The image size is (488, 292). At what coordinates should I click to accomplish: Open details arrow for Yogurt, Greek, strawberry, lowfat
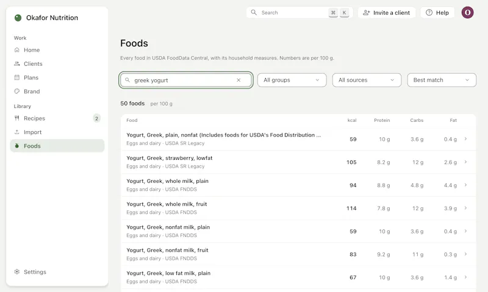pyautogui.click(x=465, y=162)
